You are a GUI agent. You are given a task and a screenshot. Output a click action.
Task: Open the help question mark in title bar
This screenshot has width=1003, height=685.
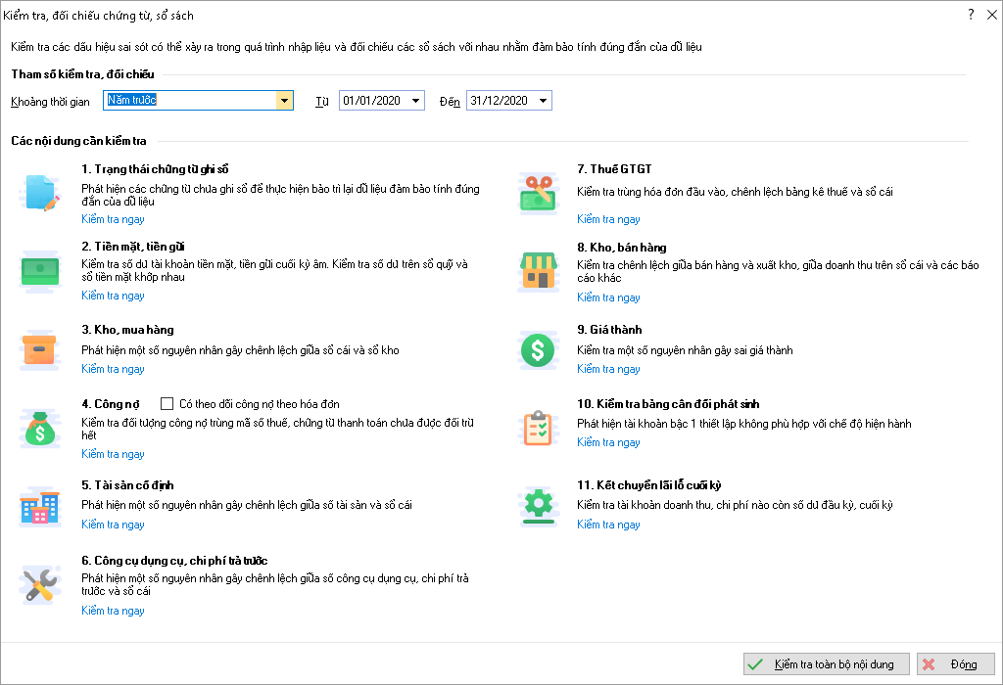click(971, 14)
